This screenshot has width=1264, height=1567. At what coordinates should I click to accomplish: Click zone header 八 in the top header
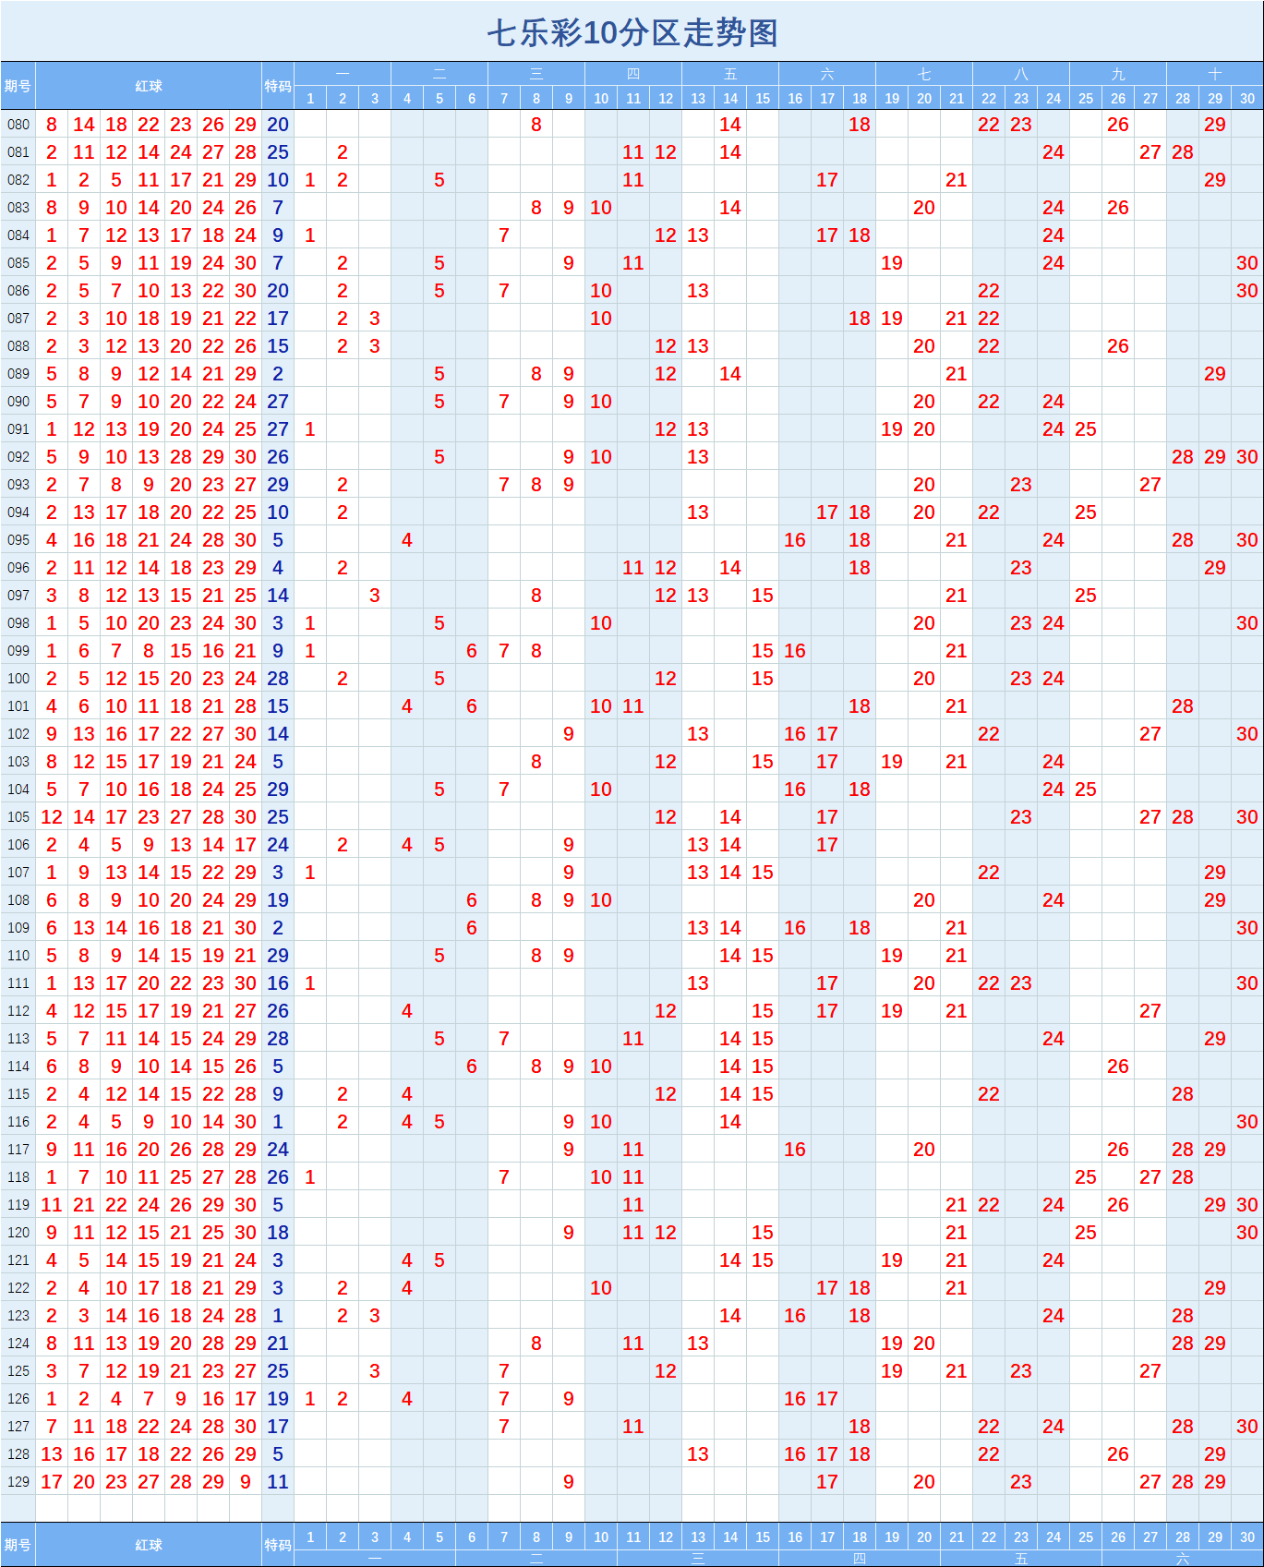pos(1021,74)
